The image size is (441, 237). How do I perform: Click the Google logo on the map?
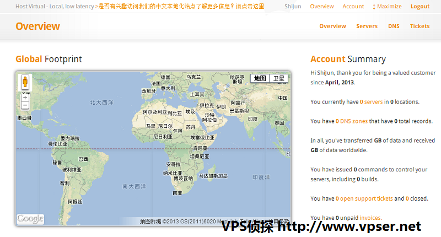point(30,219)
